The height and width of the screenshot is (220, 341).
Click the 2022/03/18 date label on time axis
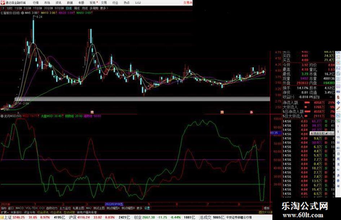coord(114,204)
